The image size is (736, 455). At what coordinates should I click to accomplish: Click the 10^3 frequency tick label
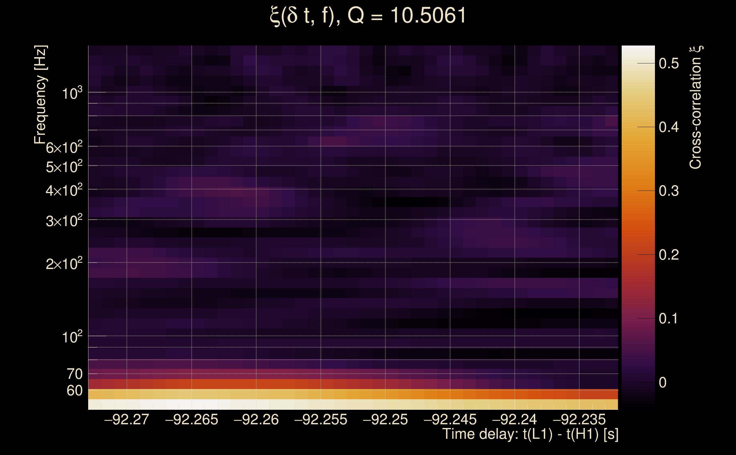coord(72,93)
